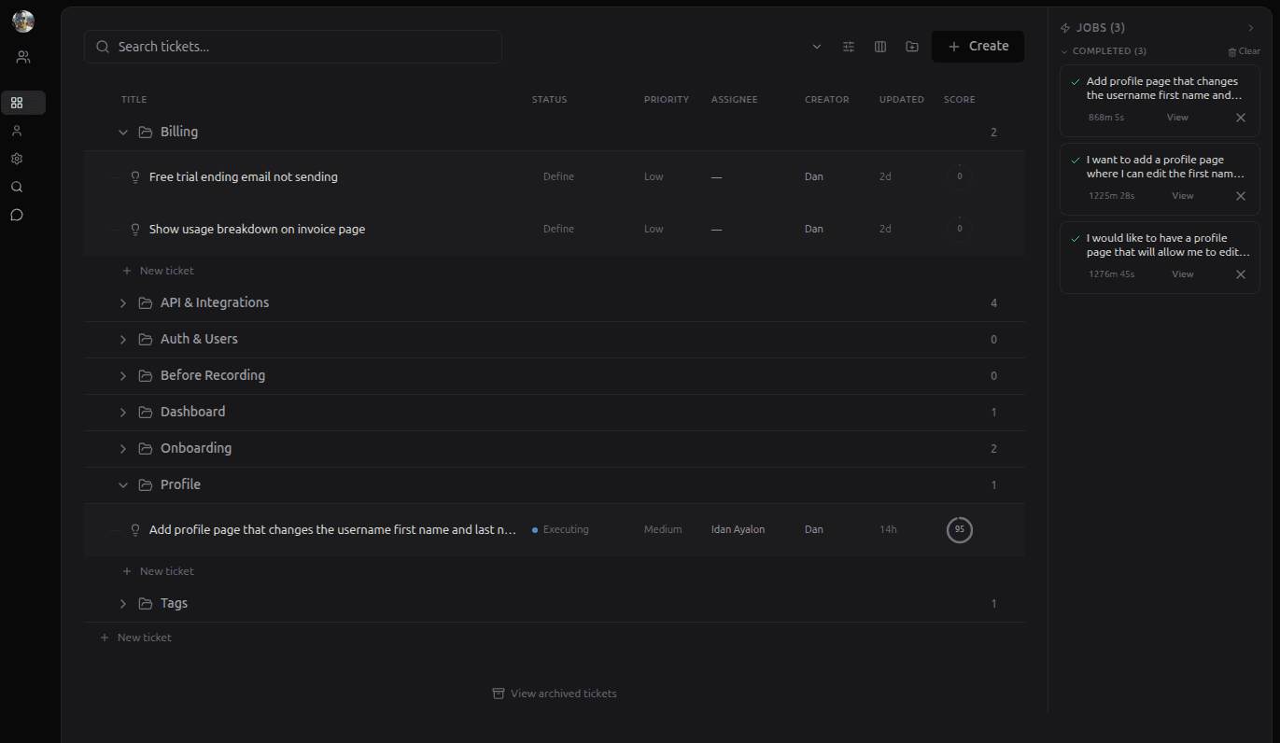Click the Create button
This screenshot has height=743, width=1280.
pyautogui.click(x=978, y=46)
